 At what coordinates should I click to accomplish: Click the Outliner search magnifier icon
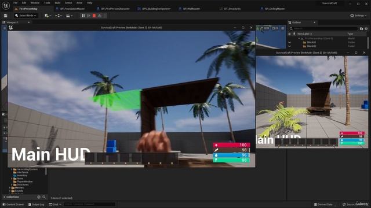tap(291, 28)
